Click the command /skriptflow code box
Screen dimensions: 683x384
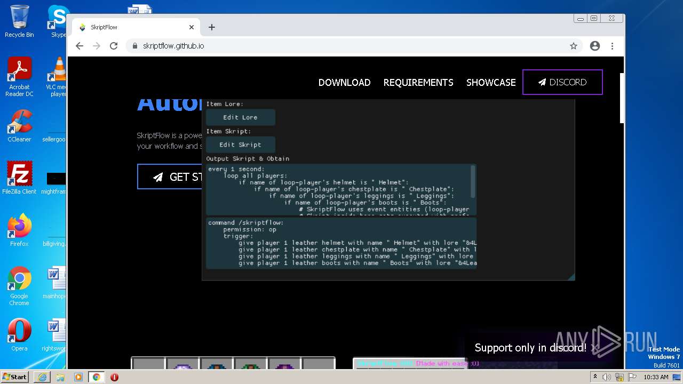(x=341, y=243)
